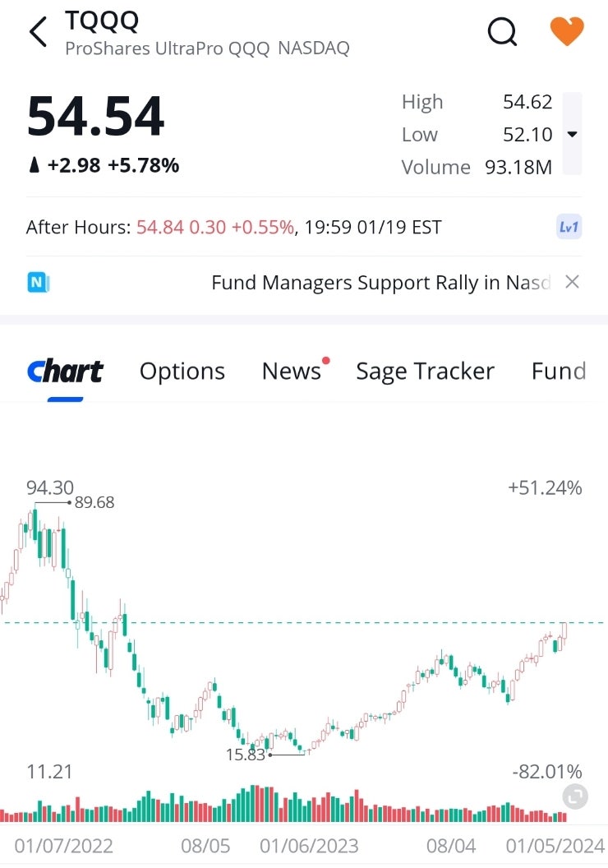Go to the Sage Tracker tab
This screenshot has width=608, height=868.
[425, 372]
